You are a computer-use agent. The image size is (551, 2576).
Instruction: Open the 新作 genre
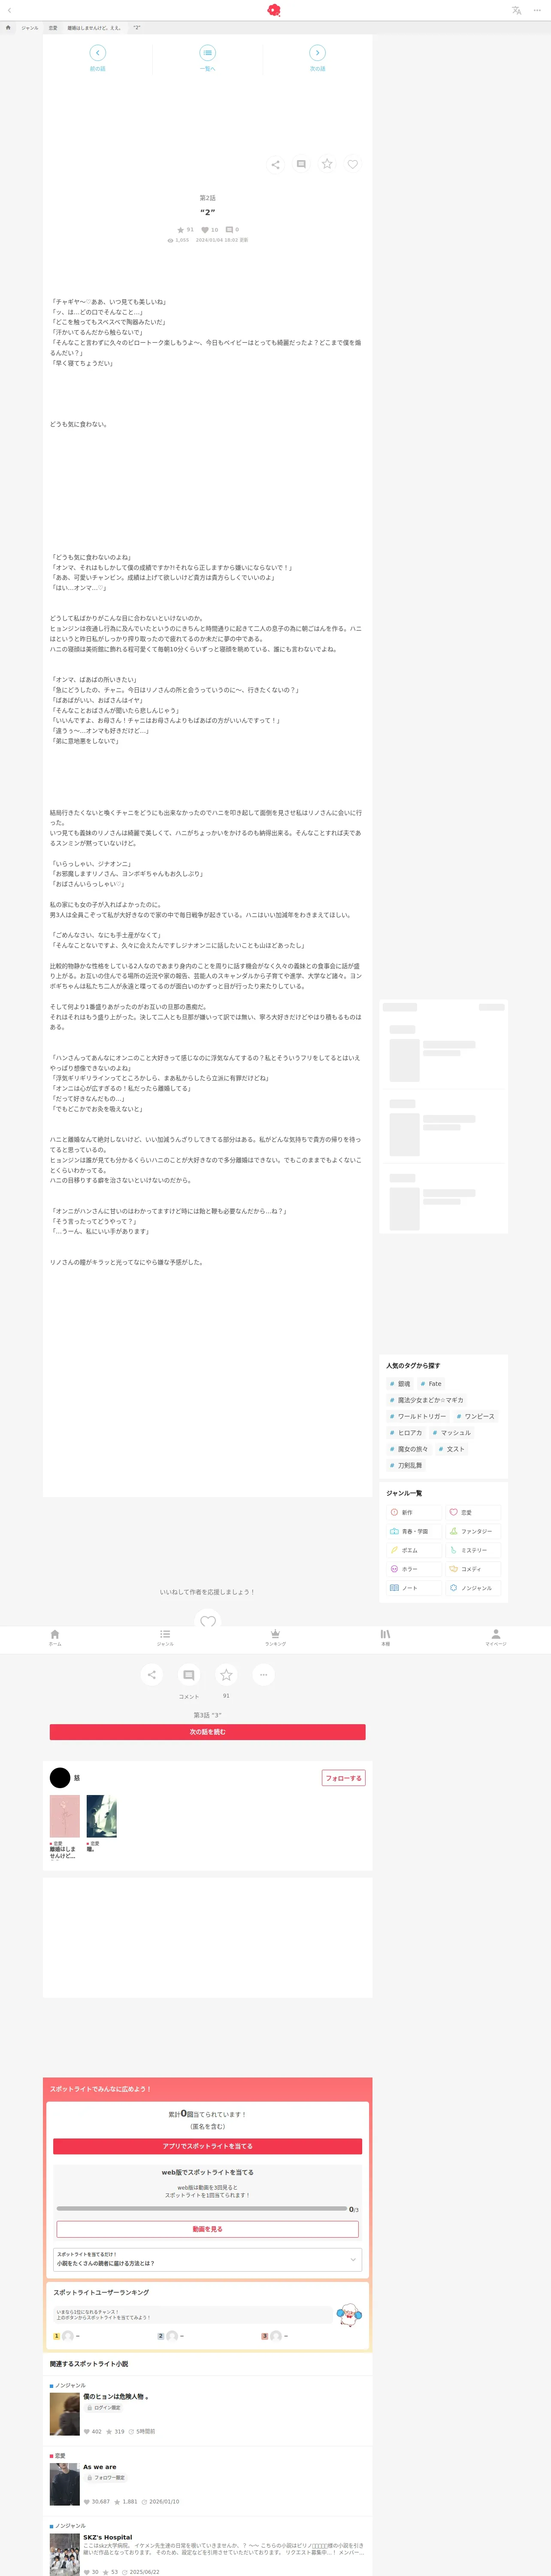(x=414, y=1513)
